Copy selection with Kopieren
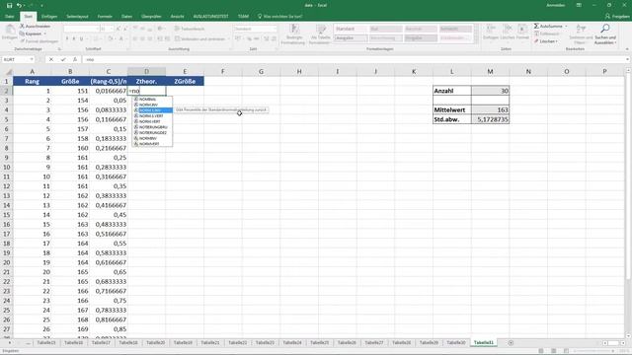Screen dimensions: 632x355 tap(31, 34)
